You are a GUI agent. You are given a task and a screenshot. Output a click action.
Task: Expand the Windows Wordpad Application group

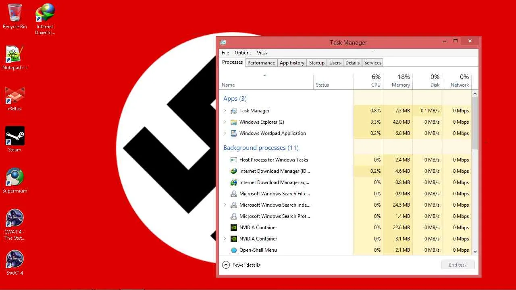(225, 133)
